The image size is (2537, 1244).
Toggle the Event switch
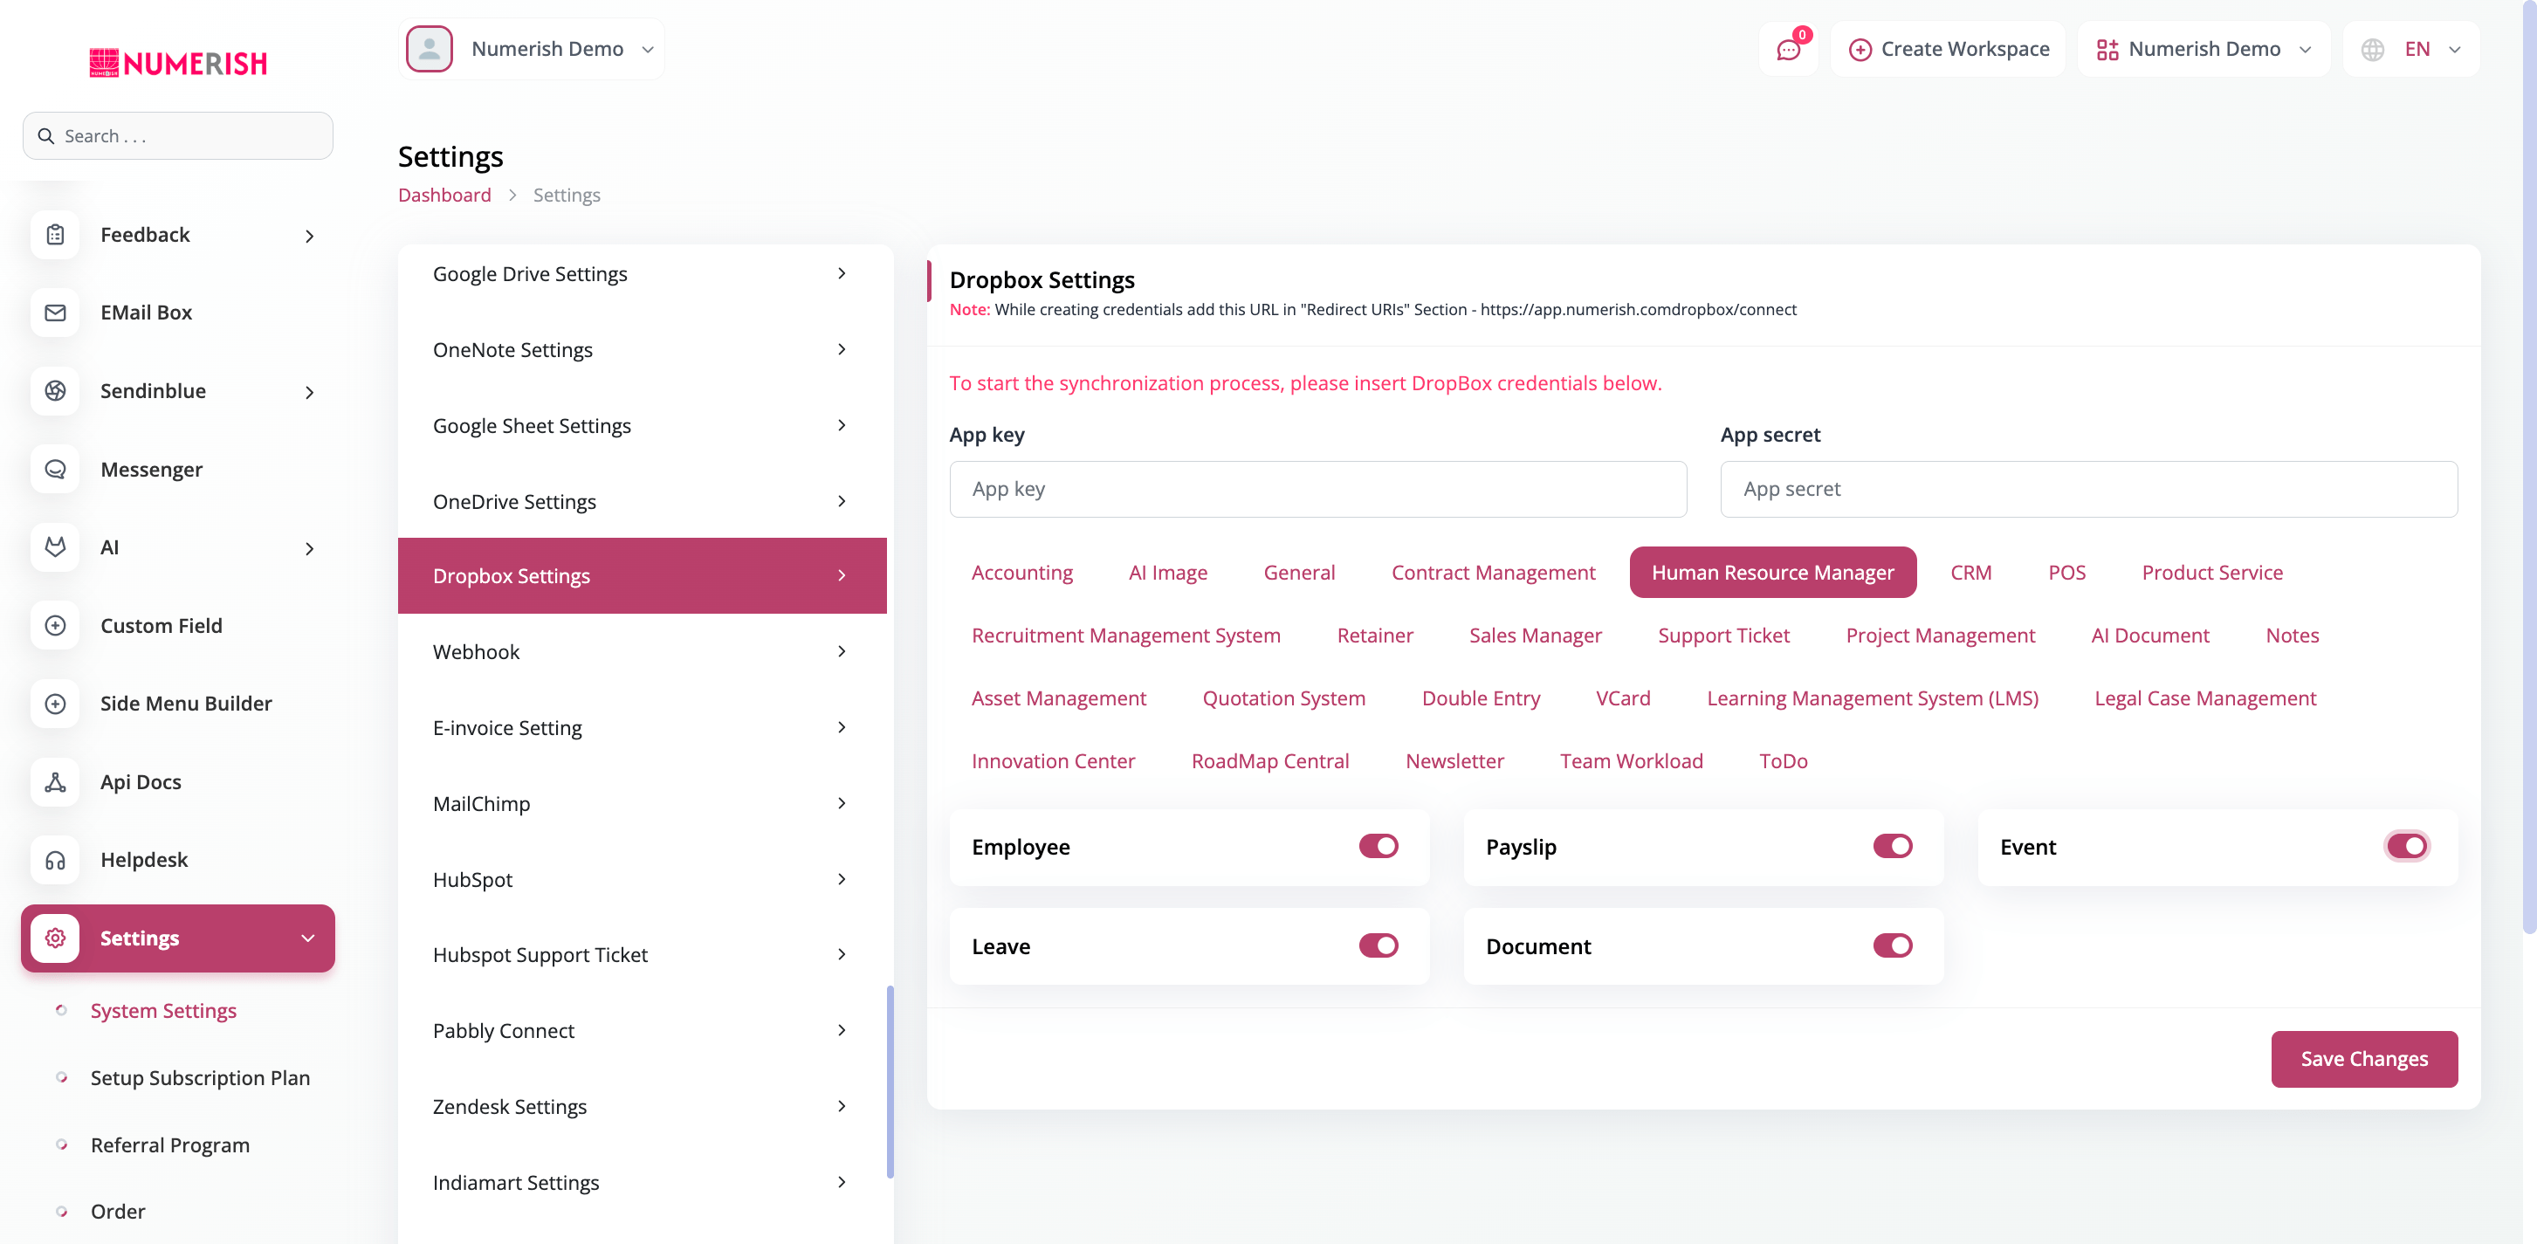tap(2406, 846)
